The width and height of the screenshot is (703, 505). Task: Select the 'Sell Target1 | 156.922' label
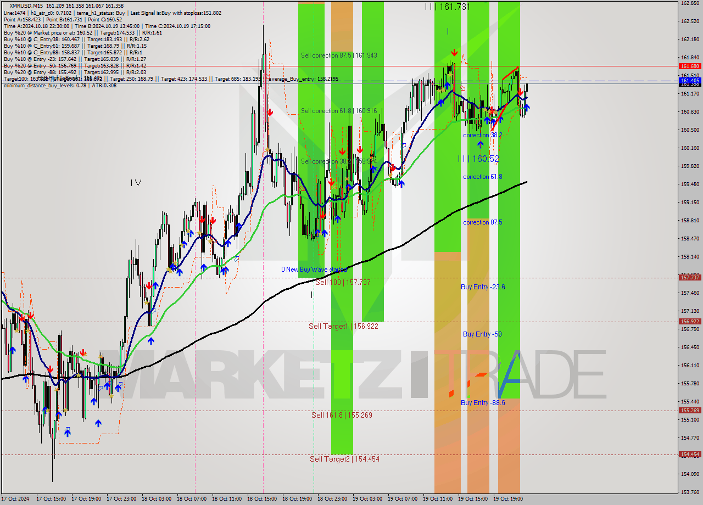(x=343, y=326)
